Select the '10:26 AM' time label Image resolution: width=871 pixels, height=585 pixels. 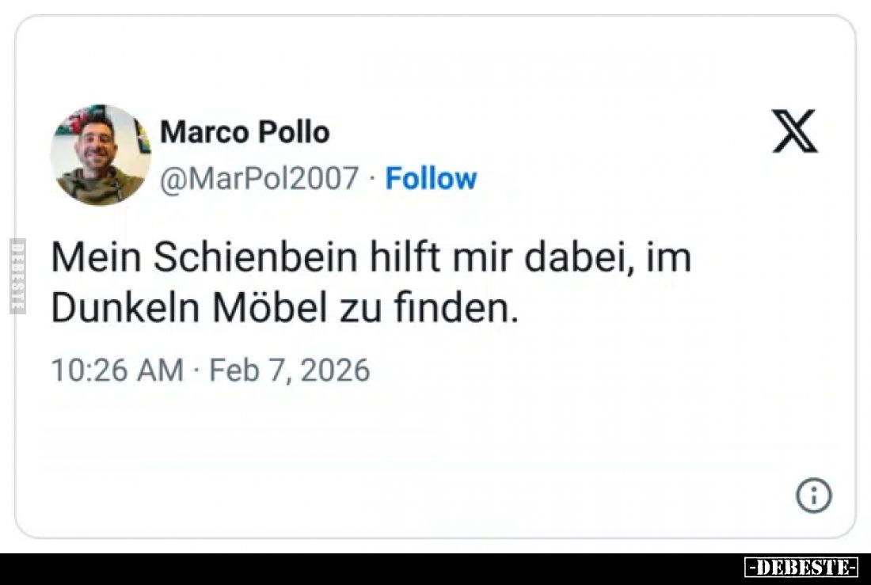pos(117,368)
